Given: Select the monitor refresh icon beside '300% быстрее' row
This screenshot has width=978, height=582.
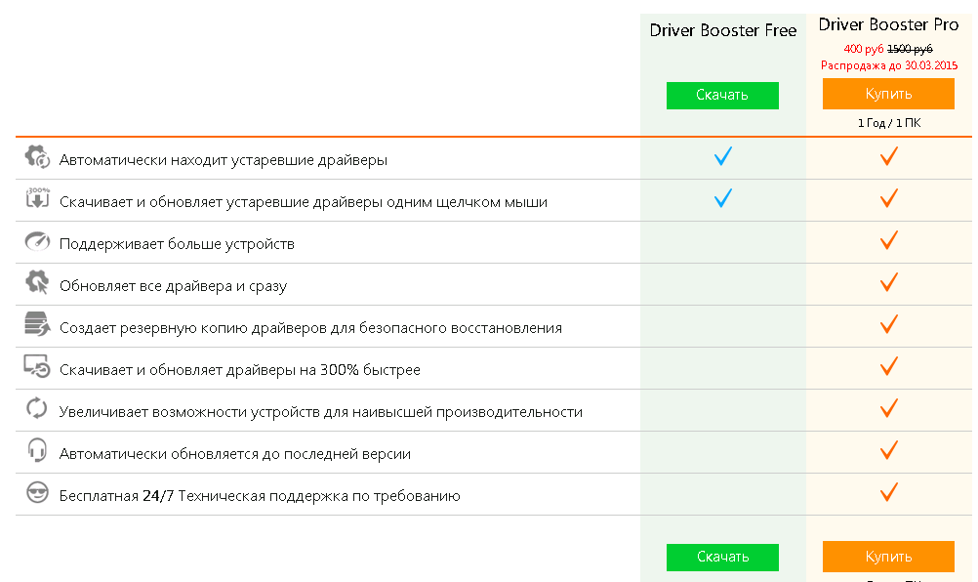Looking at the screenshot, I should tap(37, 366).
